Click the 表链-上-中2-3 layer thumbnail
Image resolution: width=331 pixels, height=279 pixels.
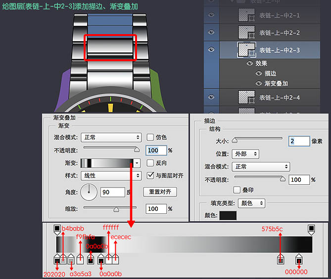(246, 50)
